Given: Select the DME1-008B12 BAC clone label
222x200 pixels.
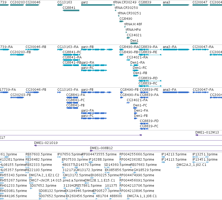Looking at the screenshot, I should pos(101,148).
